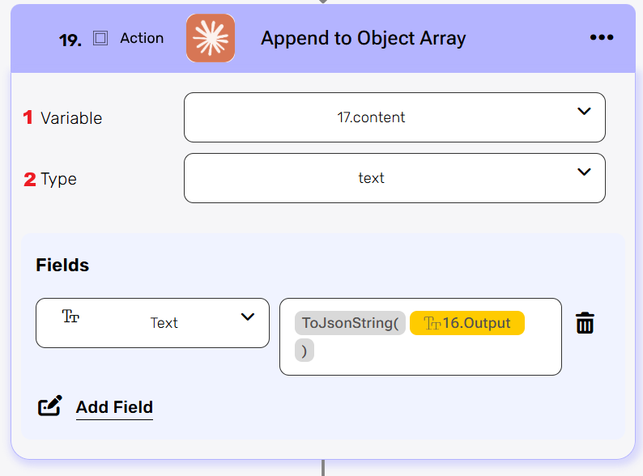Viewport: 643px width, 476px height.
Task: Click the Add Field link
Action: (114, 407)
